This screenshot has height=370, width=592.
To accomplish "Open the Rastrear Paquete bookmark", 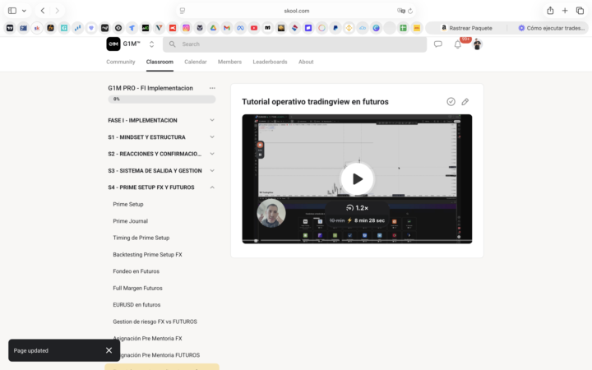I will [467, 28].
